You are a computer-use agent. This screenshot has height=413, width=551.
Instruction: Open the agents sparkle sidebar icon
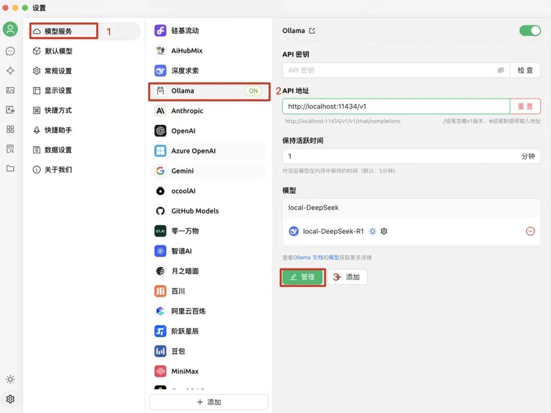[x=10, y=70]
